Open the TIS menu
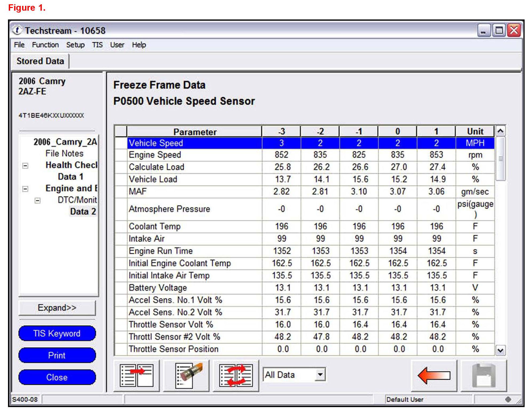Screen dimensions: 531x414 tap(97, 45)
